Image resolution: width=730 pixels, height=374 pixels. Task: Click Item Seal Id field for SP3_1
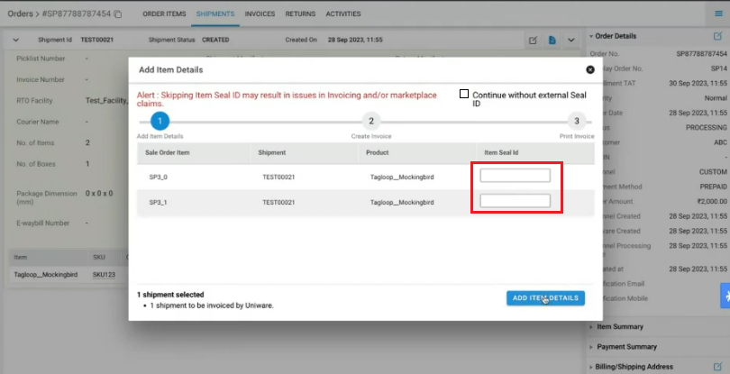(x=515, y=201)
